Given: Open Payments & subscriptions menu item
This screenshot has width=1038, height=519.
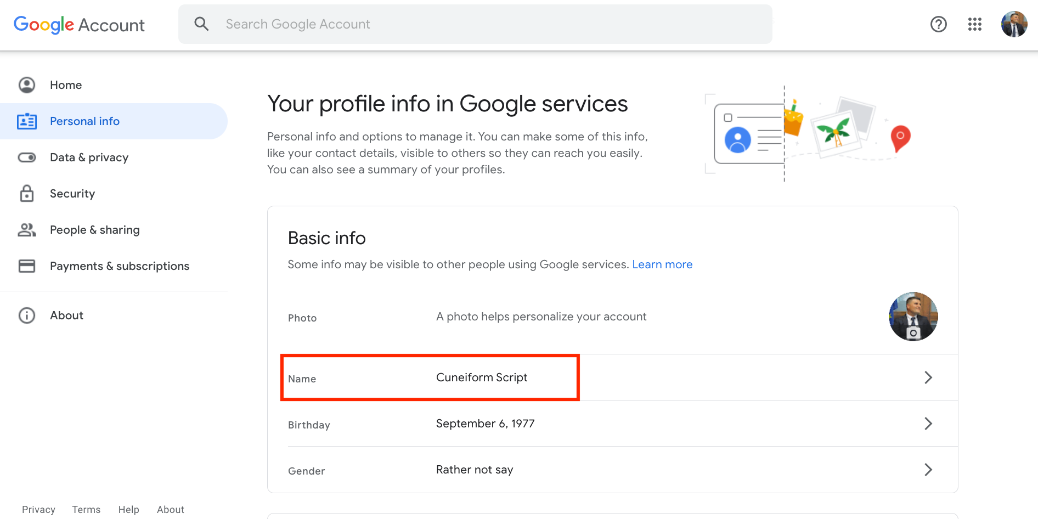Looking at the screenshot, I should coord(120,266).
